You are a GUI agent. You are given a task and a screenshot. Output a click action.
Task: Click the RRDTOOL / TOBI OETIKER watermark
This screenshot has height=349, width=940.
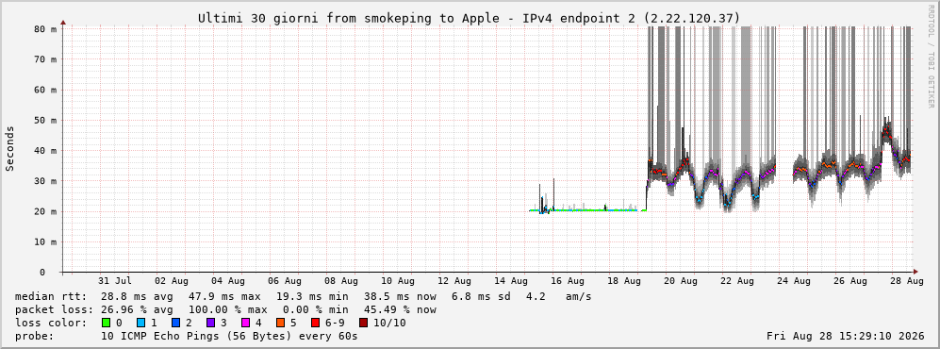tap(931, 57)
